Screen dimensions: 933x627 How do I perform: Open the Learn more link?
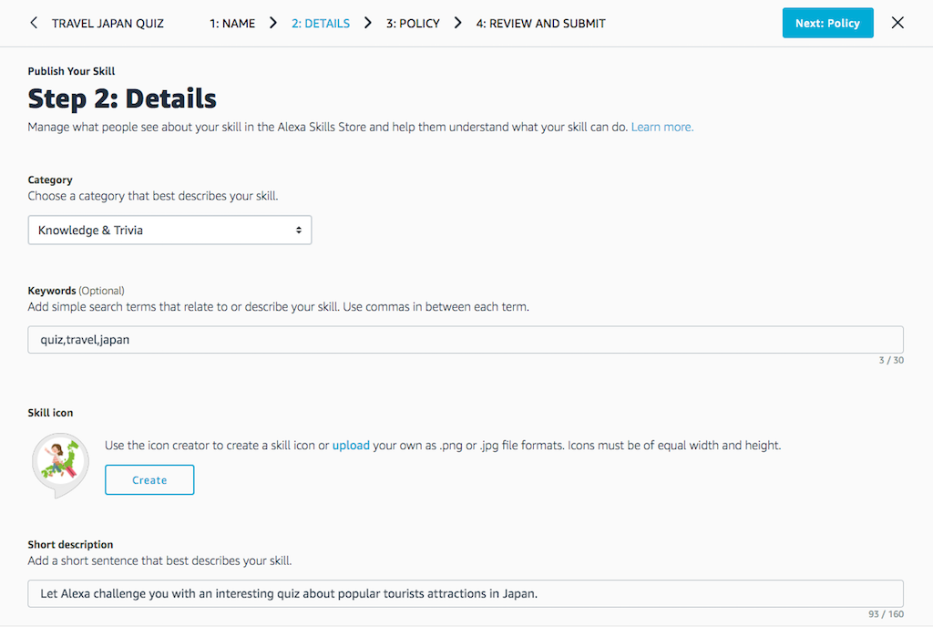pos(662,127)
